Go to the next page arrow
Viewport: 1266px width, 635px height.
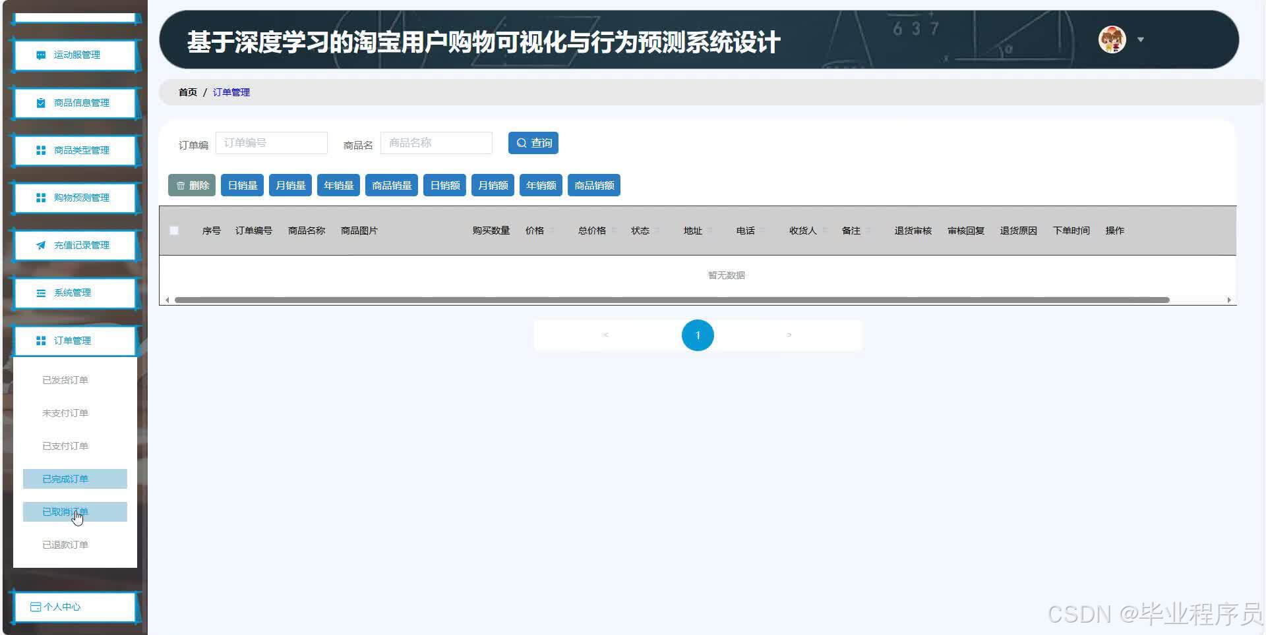click(x=789, y=335)
